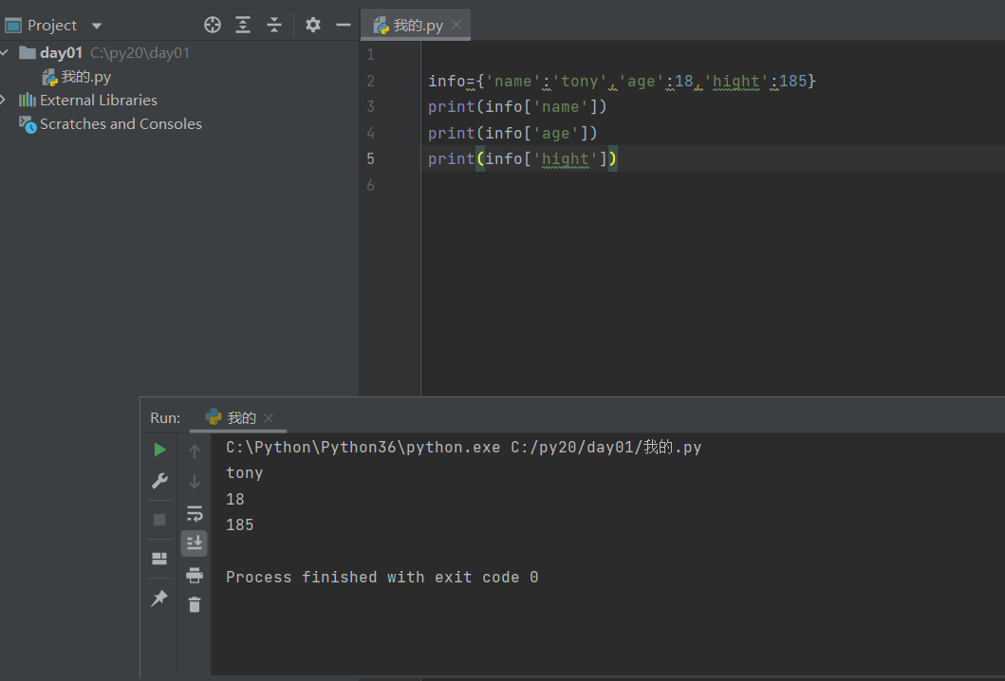
Task: Hide the Project panel with minus icon
Action: tap(344, 25)
